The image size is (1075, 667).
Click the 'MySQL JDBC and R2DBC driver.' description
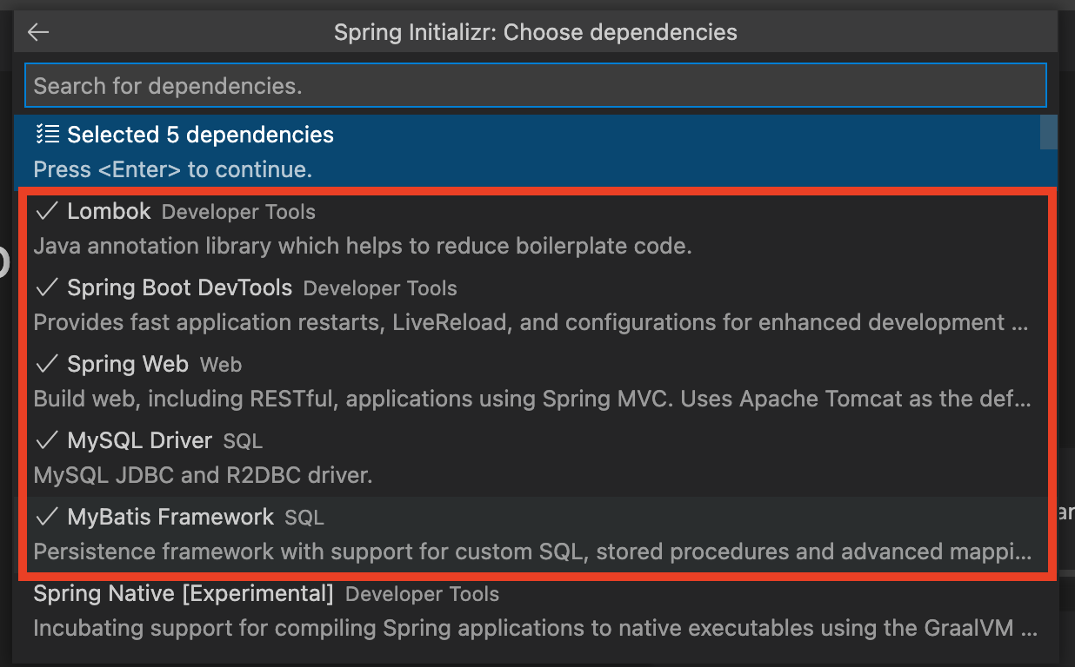[x=203, y=475]
